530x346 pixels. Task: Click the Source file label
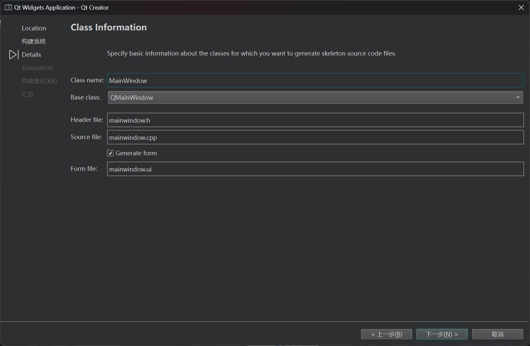coord(86,137)
